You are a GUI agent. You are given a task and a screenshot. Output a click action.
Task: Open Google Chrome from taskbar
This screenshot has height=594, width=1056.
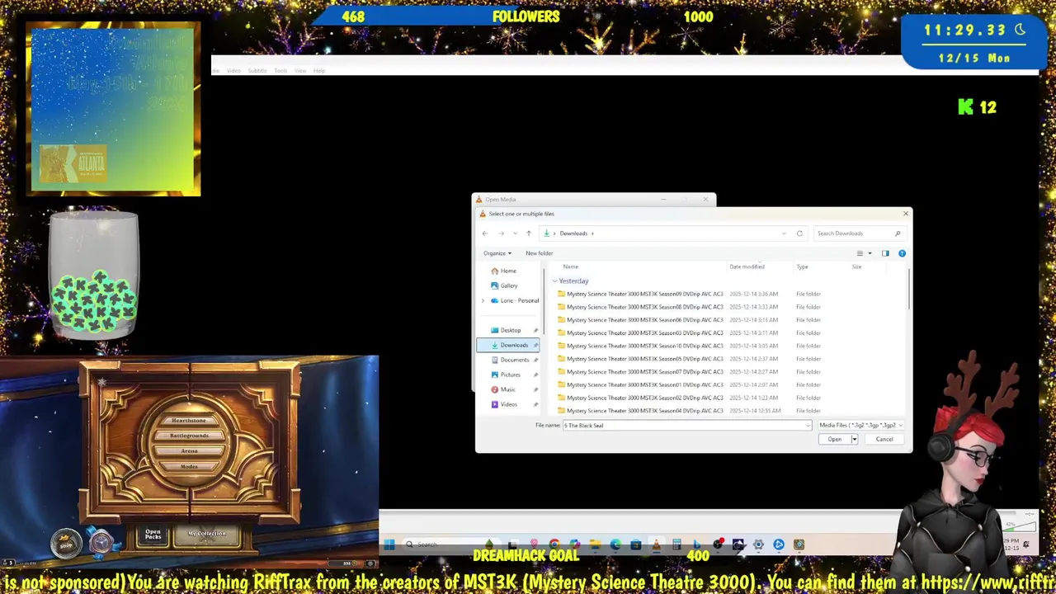pyautogui.click(x=554, y=544)
